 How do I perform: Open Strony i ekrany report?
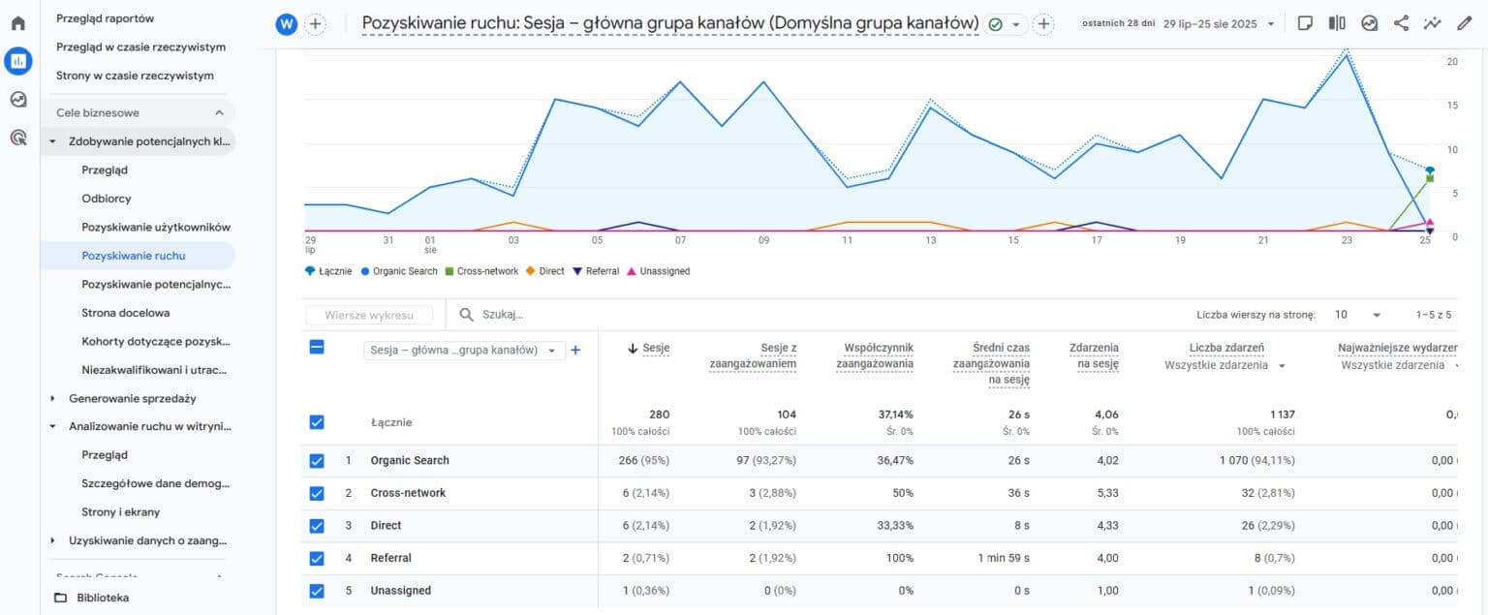(121, 512)
